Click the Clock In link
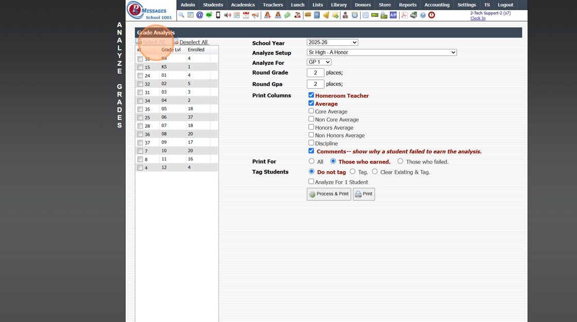Screen dimensions: 577x322 coord(478,18)
